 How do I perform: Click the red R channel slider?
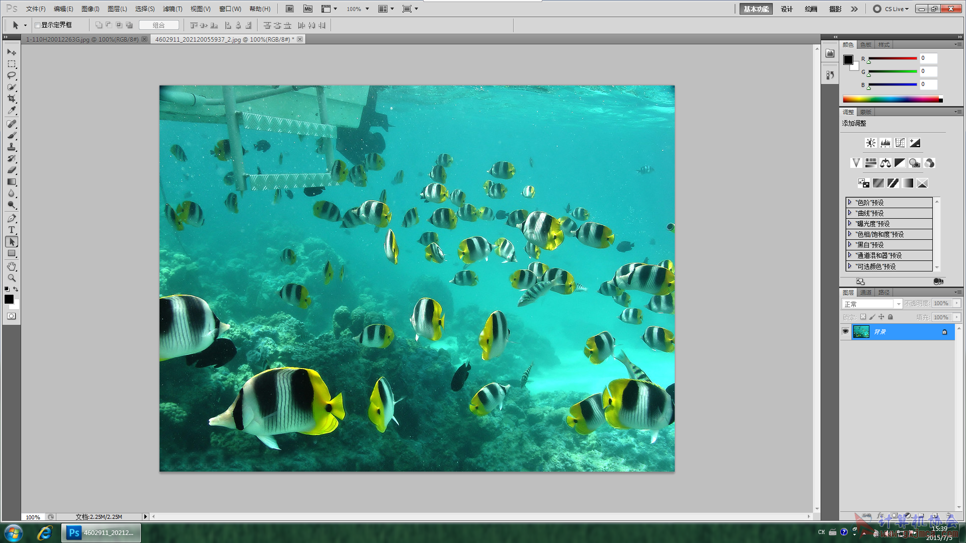(x=893, y=59)
